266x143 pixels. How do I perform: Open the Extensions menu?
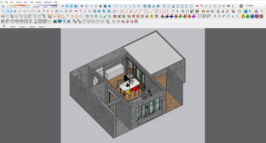(x=48, y=2)
